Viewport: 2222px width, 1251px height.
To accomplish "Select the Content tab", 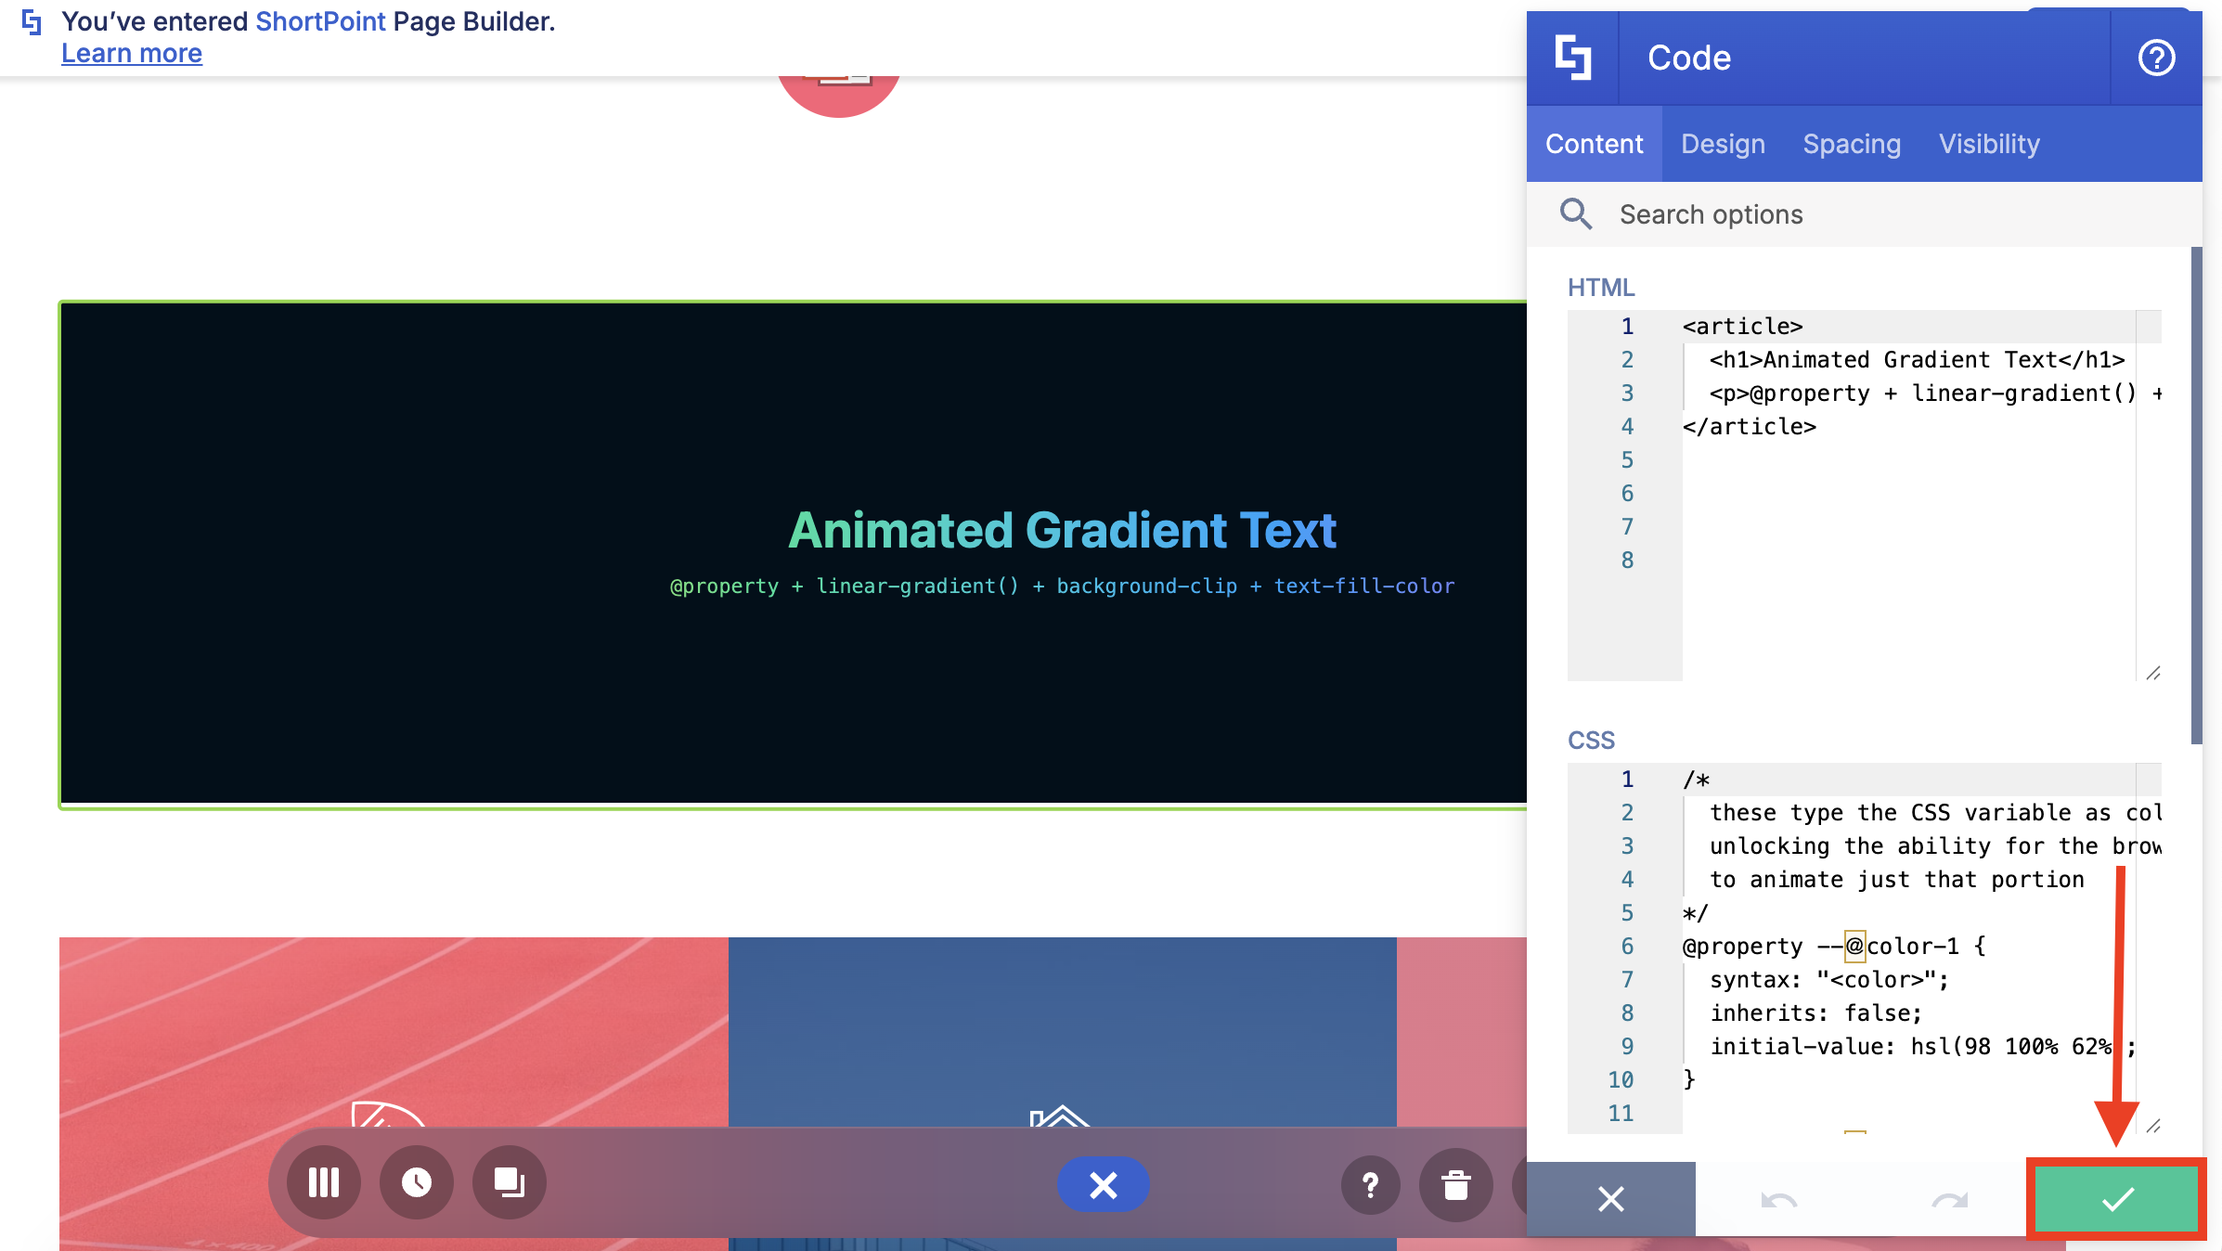I will click(1594, 144).
